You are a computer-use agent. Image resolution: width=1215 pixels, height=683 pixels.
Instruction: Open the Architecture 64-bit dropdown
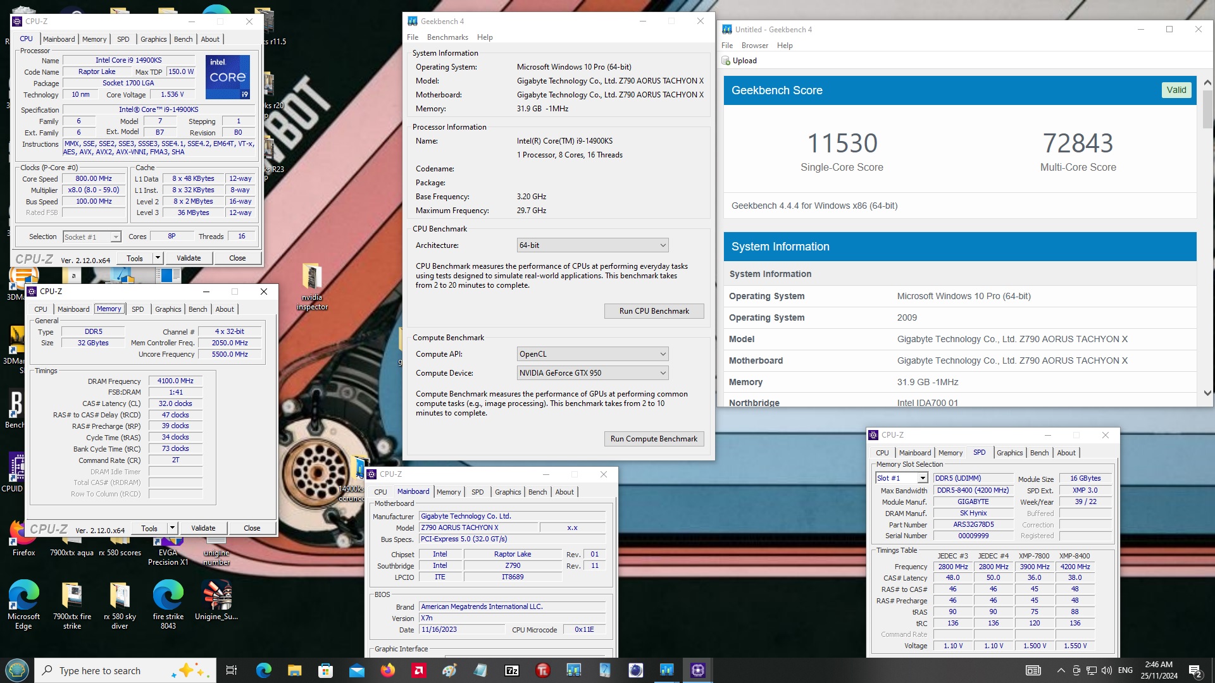[x=592, y=245]
